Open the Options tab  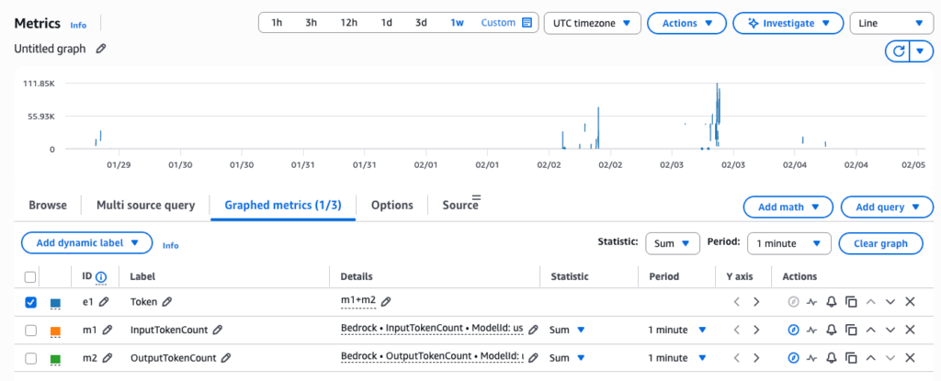tap(391, 206)
